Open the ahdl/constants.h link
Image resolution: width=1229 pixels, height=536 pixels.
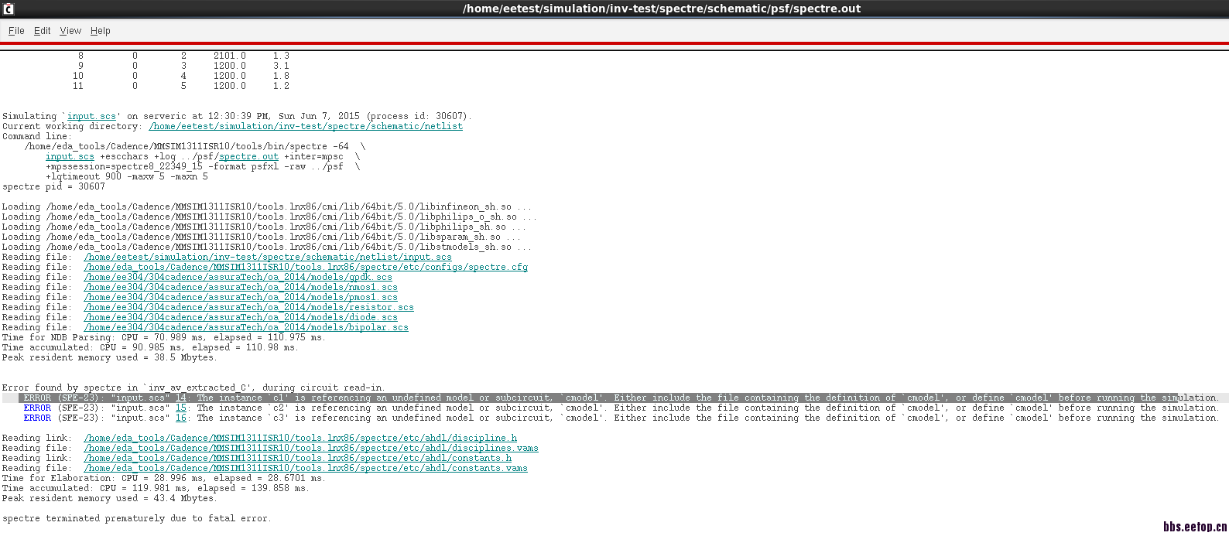tap(298, 458)
